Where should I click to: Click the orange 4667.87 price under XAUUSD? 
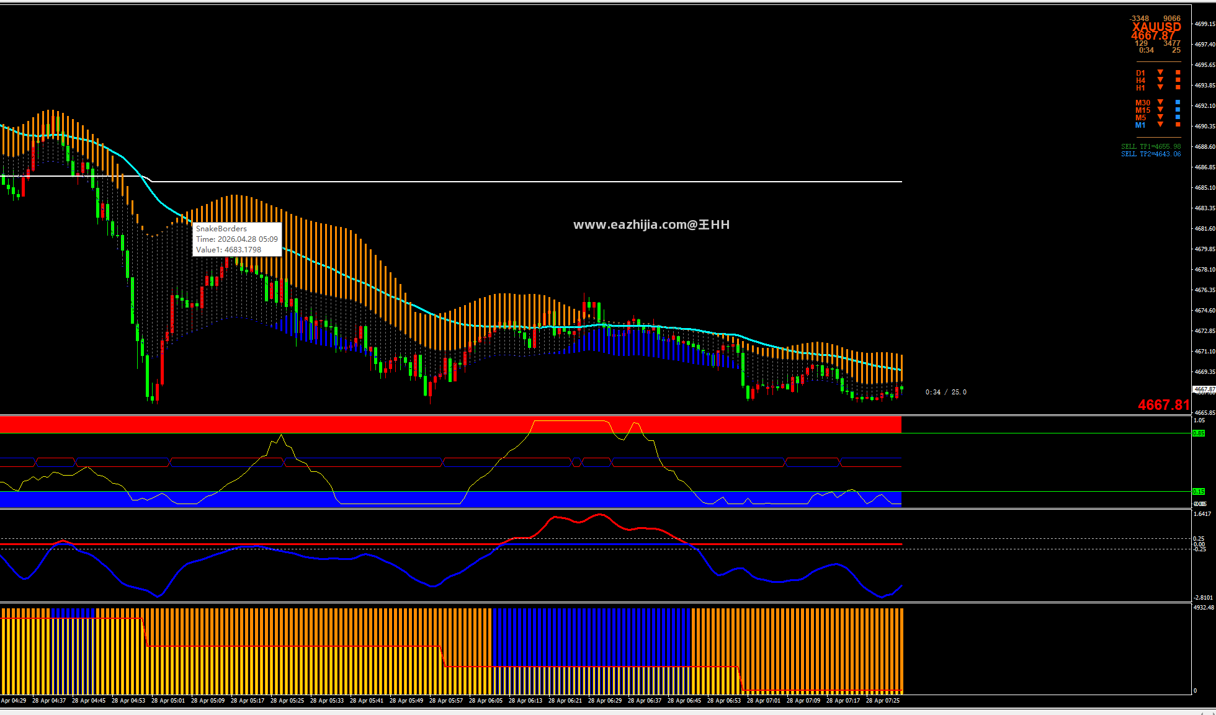[x=1153, y=36]
